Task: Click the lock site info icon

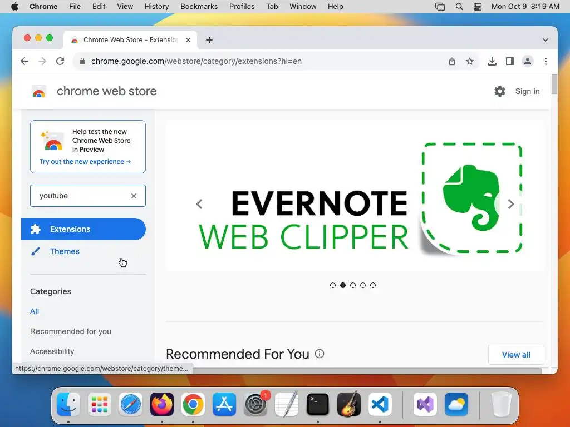Action: coord(82,61)
